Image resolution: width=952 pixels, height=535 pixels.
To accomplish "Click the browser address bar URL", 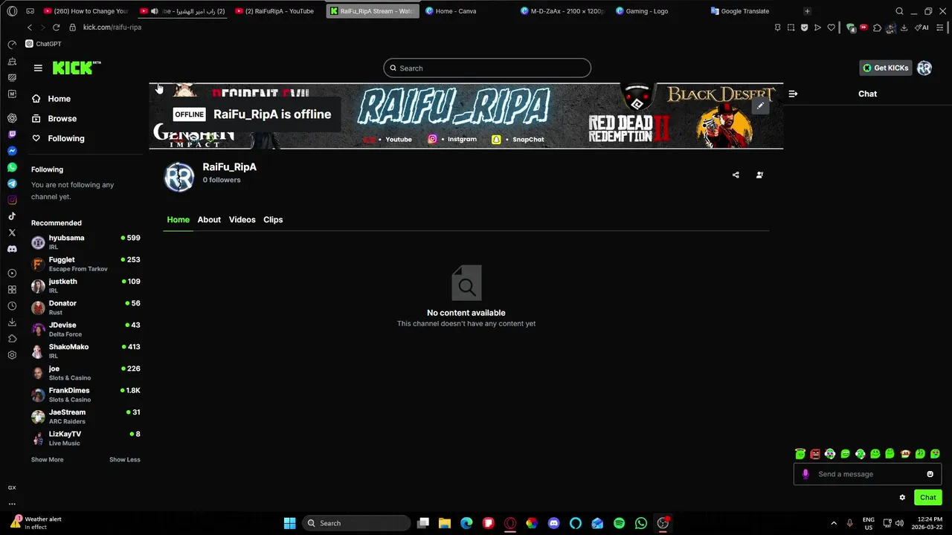I will [112, 27].
